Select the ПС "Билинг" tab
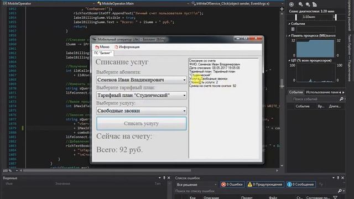Image resolution: width=354 pixels, height=199 pixels. point(103,53)
